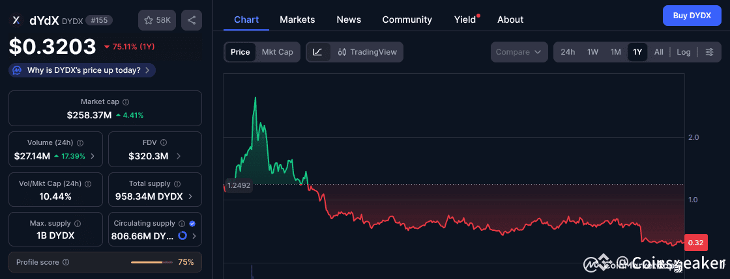The width and height of the screenshot is (730, 279).
Task: Switch to line chart icon
Action: 318,52
